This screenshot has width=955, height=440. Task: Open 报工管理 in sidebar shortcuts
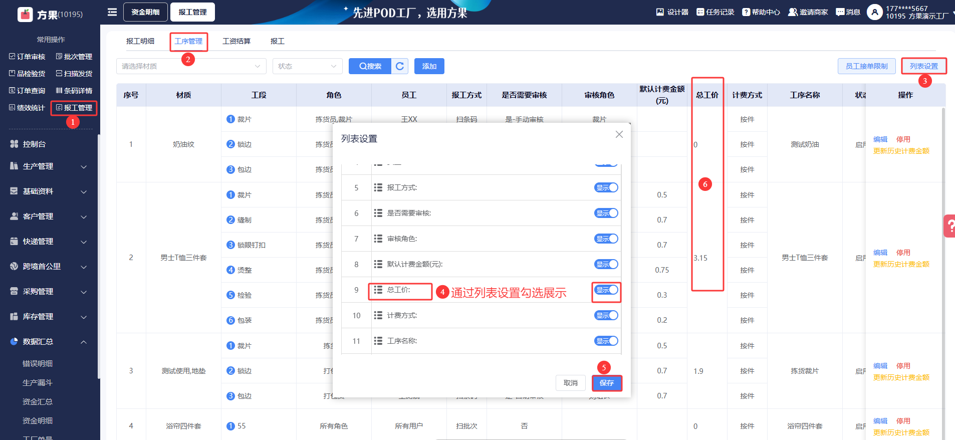[74, 108]
